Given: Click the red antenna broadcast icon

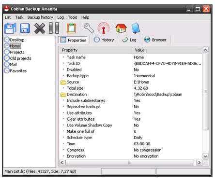Looking at the screenshot, I should coord(104,28).
